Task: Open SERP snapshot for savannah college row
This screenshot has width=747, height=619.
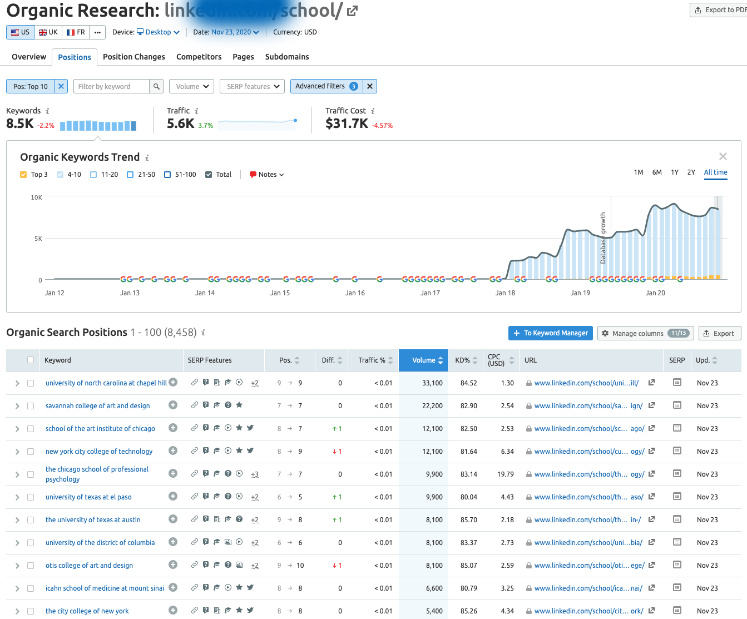Action: click(677, 405)
